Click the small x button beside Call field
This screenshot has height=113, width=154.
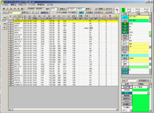(x=150, y=17)
